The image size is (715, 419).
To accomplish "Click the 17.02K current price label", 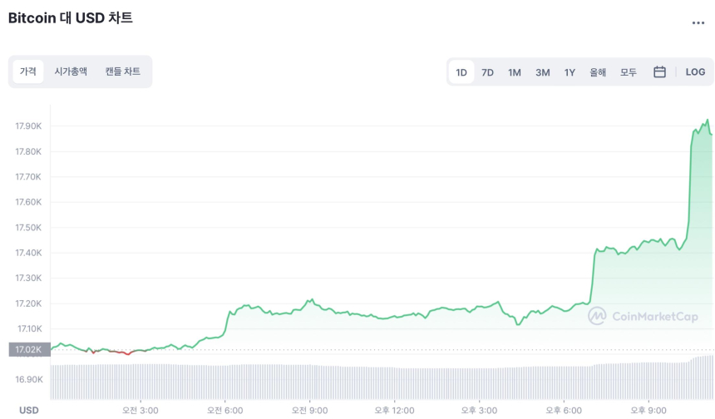I will click(x=28, y=350).
